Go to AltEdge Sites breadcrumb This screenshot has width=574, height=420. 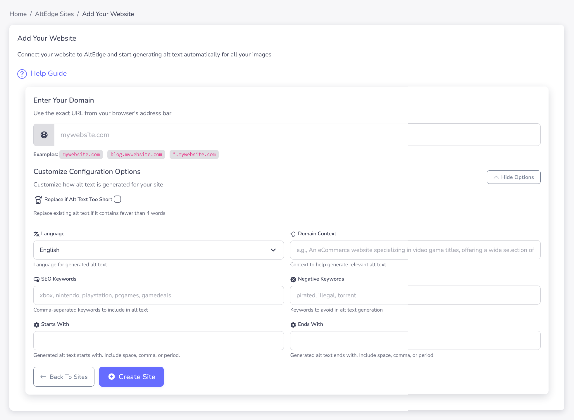click(54, 14)
